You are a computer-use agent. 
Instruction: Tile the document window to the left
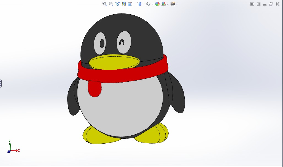click(252, 4)
